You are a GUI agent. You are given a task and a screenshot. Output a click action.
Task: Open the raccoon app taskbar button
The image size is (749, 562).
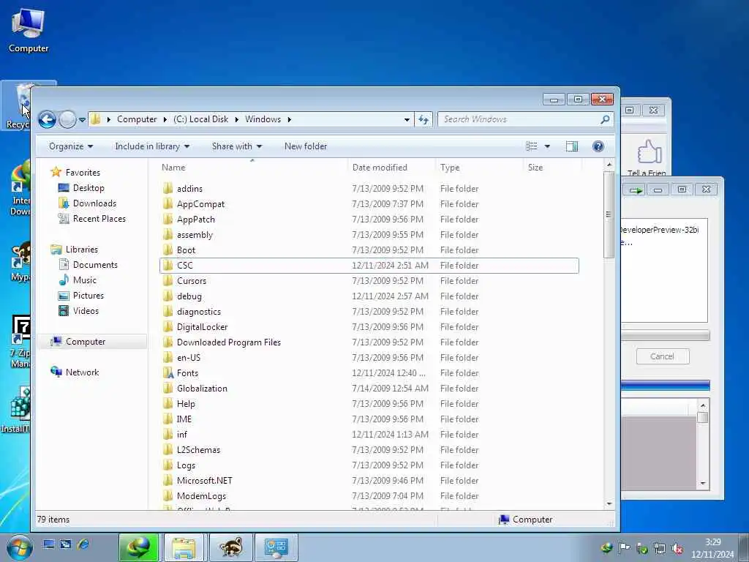pos(230,547)
